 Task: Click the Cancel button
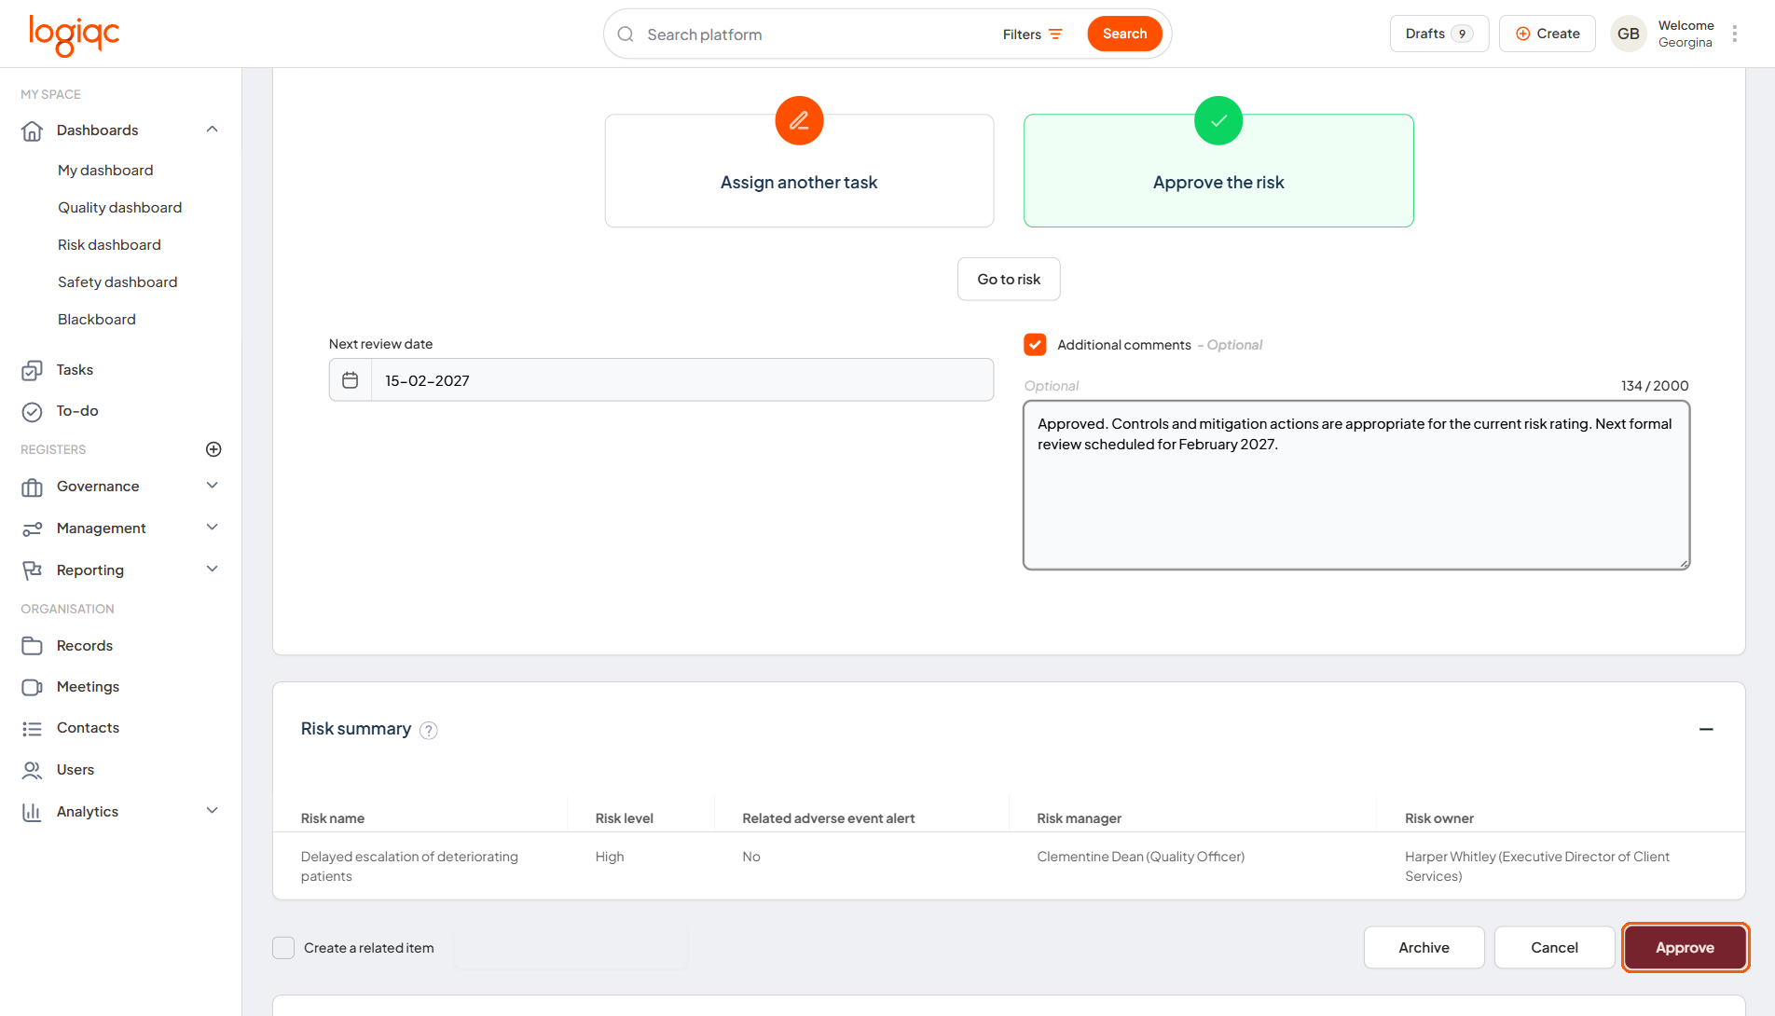pos(1554,948)
